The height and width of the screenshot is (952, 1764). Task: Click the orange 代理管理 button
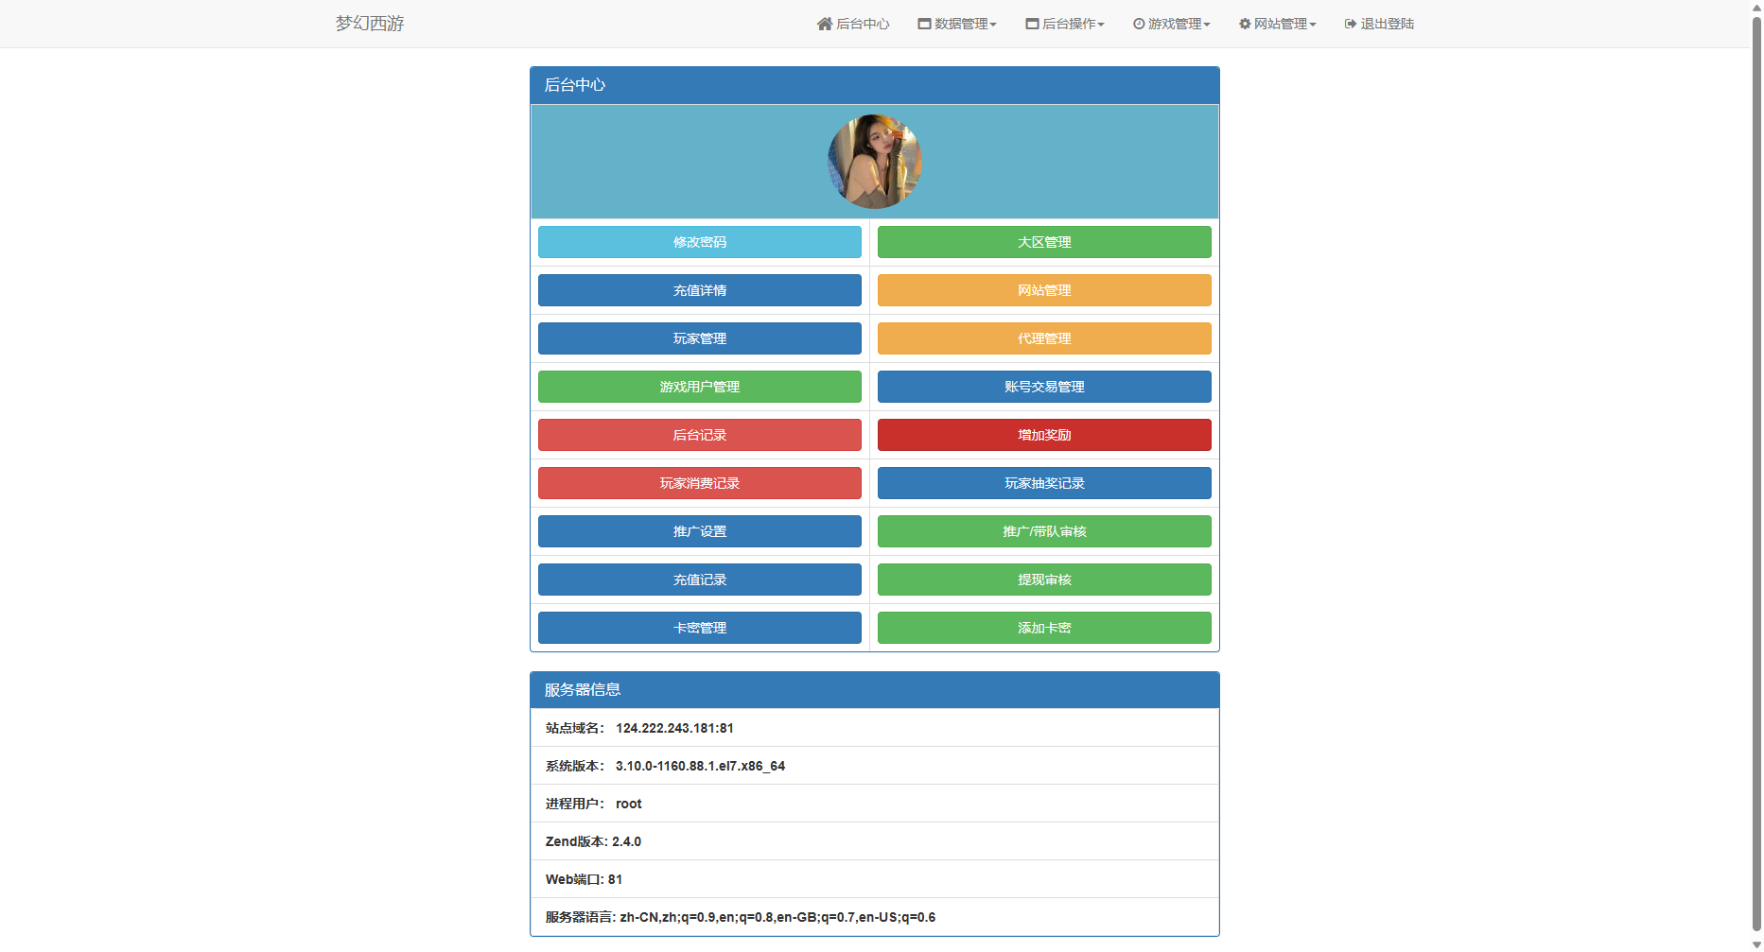pyautogui.click(x=1044, y=338)
